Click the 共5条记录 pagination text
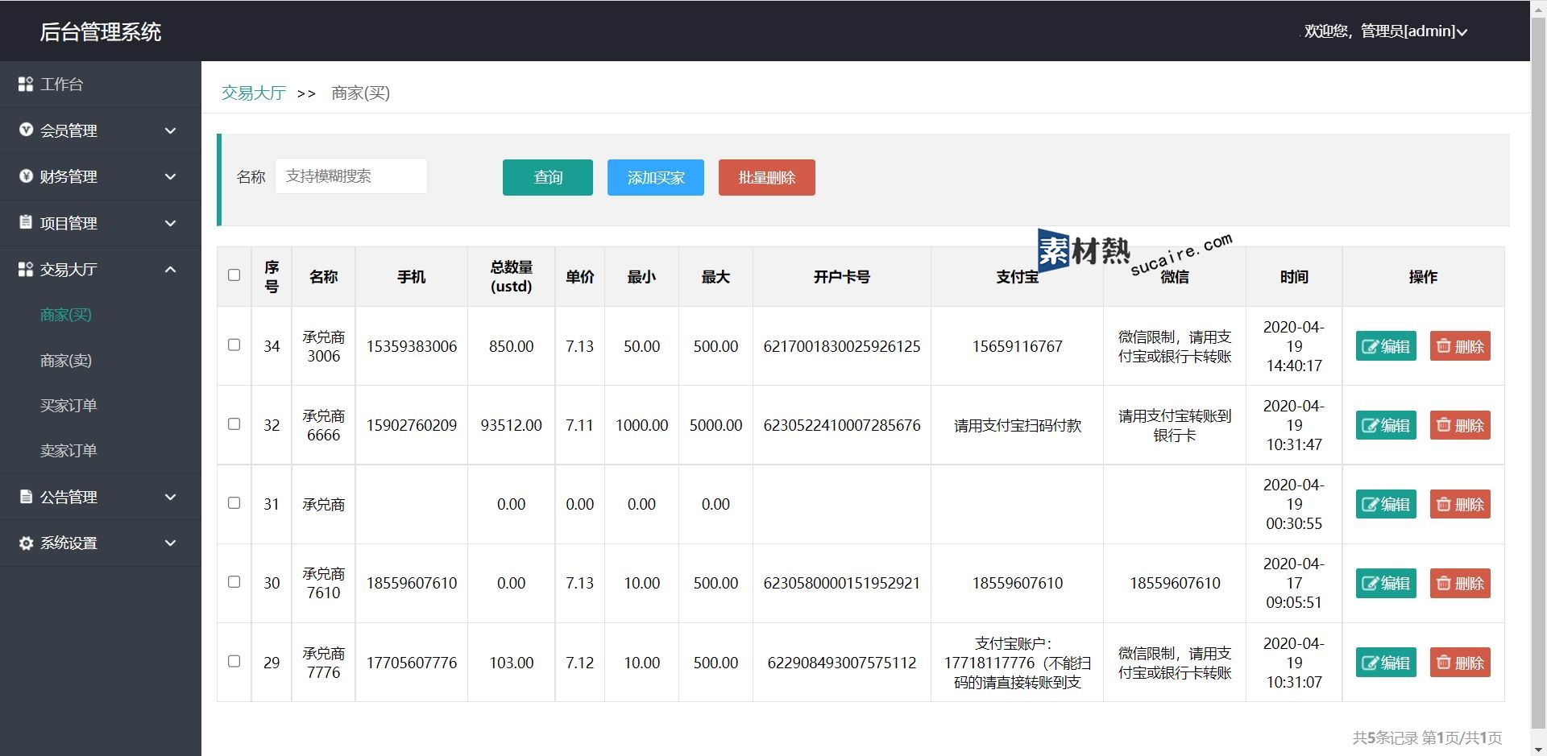This screenshot has width=1547, height=756. (1385, 737)
